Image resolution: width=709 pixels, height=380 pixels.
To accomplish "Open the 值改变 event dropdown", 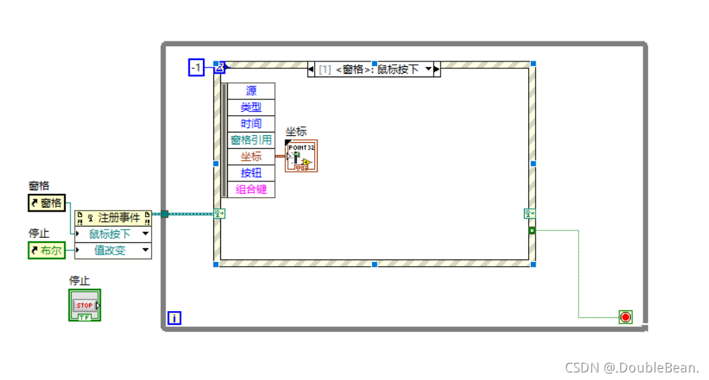I will (145, 250).
